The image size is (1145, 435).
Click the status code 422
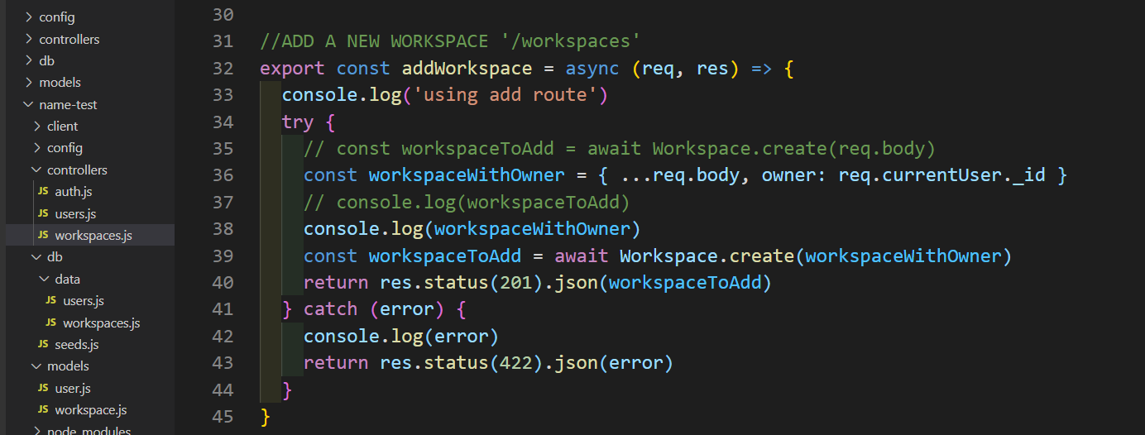click(516, 362)
